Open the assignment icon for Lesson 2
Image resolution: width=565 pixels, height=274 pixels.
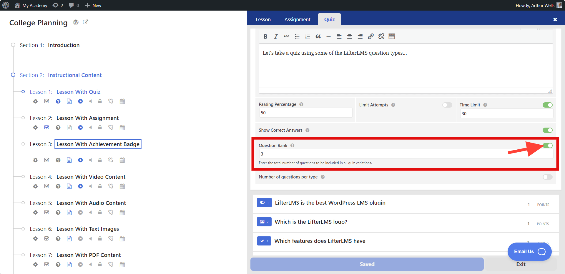(46, 128)
